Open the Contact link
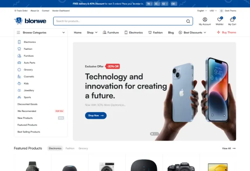 [46, 10]
